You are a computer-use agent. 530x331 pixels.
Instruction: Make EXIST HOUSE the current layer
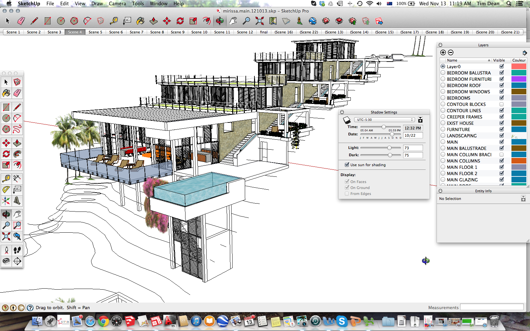pos(443,123)
